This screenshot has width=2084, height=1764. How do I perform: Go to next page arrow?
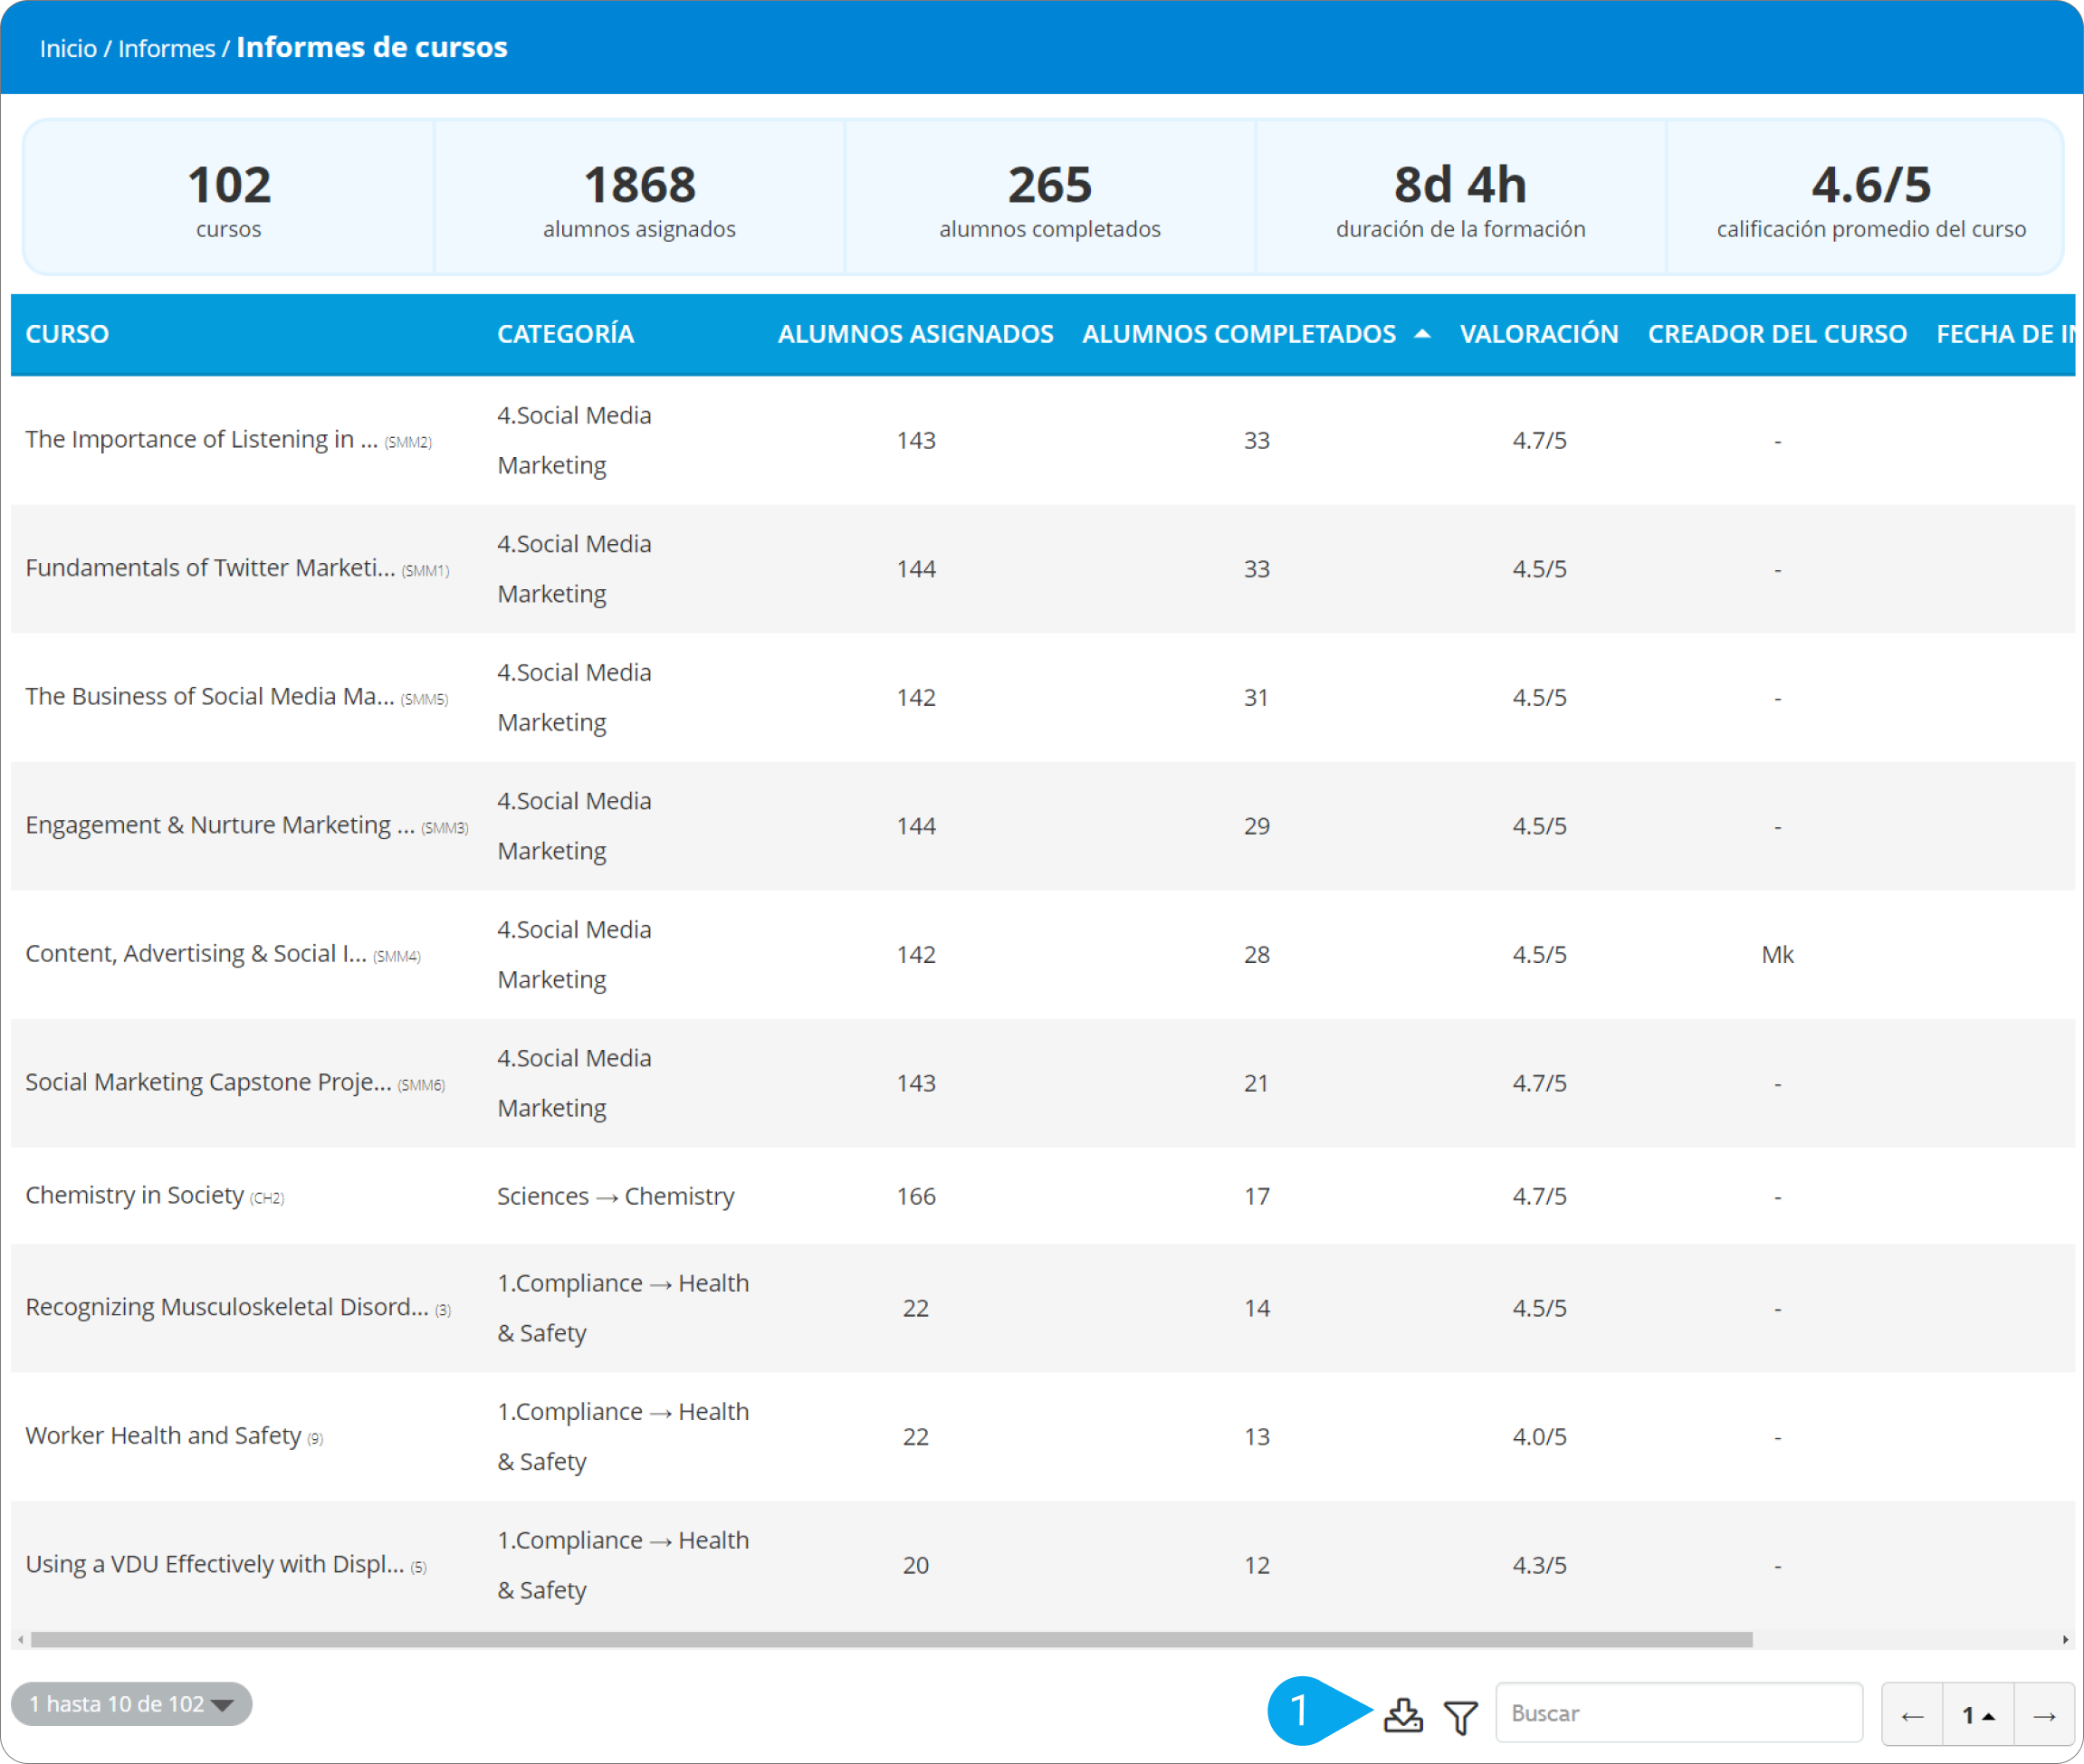(x=2044, y=1715)
